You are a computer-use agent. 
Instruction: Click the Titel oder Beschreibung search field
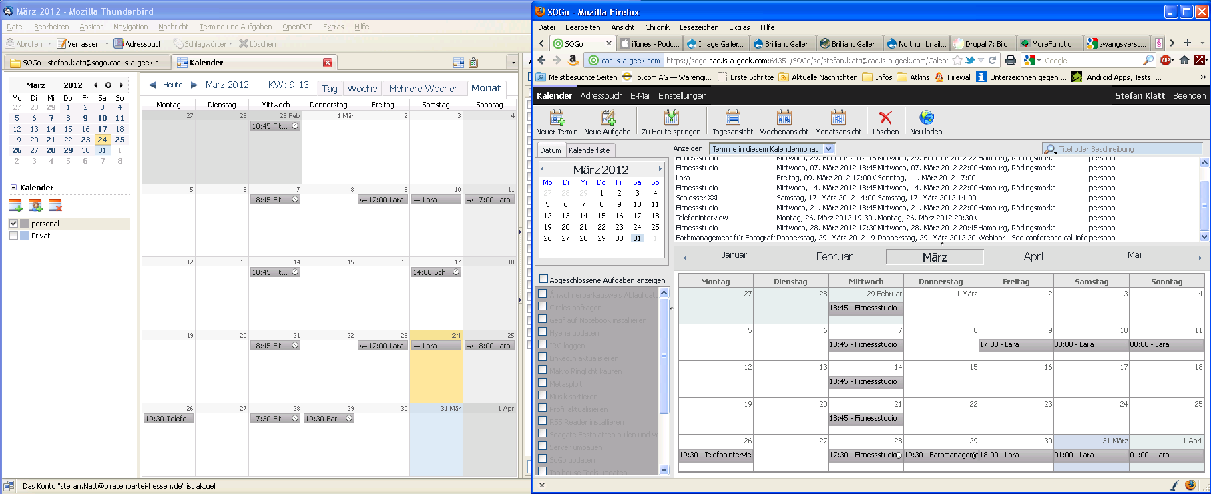point(1128,149)
